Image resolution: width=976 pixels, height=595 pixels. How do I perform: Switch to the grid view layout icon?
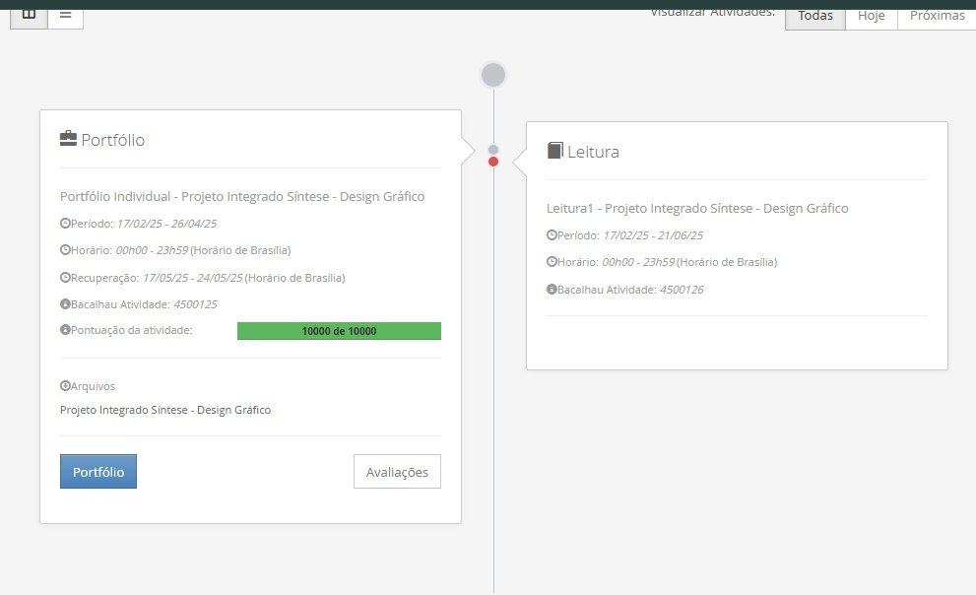pyautogui.click(x=29, y=15)
